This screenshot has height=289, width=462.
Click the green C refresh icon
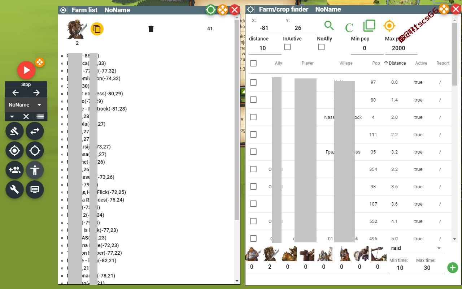click(349, 27)
